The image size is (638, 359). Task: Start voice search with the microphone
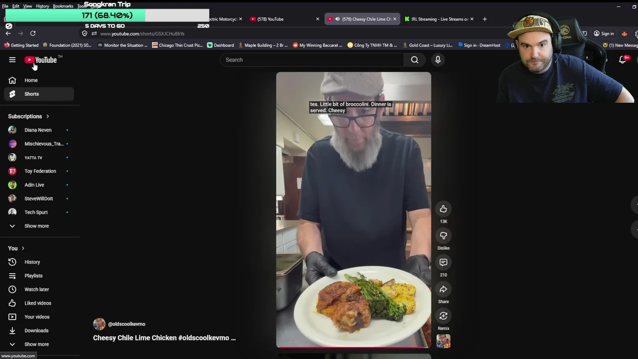click(438, 60)
